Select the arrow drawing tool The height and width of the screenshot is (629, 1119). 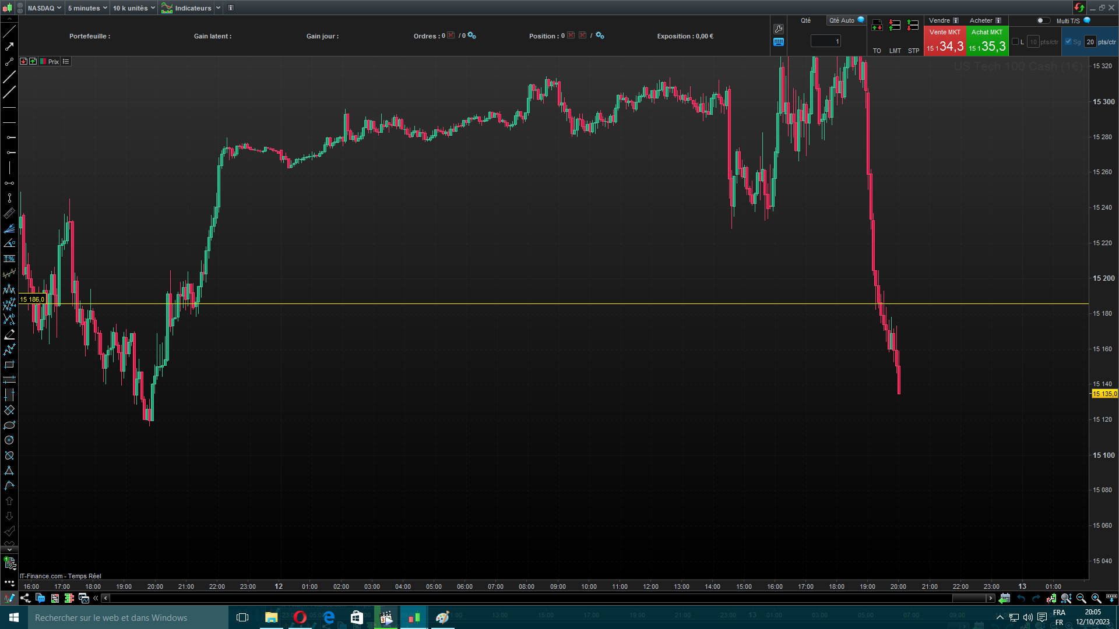click(9, 47)
